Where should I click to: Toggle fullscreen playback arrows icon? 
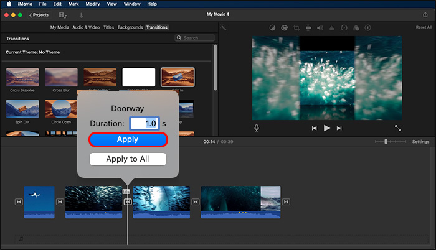398,128
